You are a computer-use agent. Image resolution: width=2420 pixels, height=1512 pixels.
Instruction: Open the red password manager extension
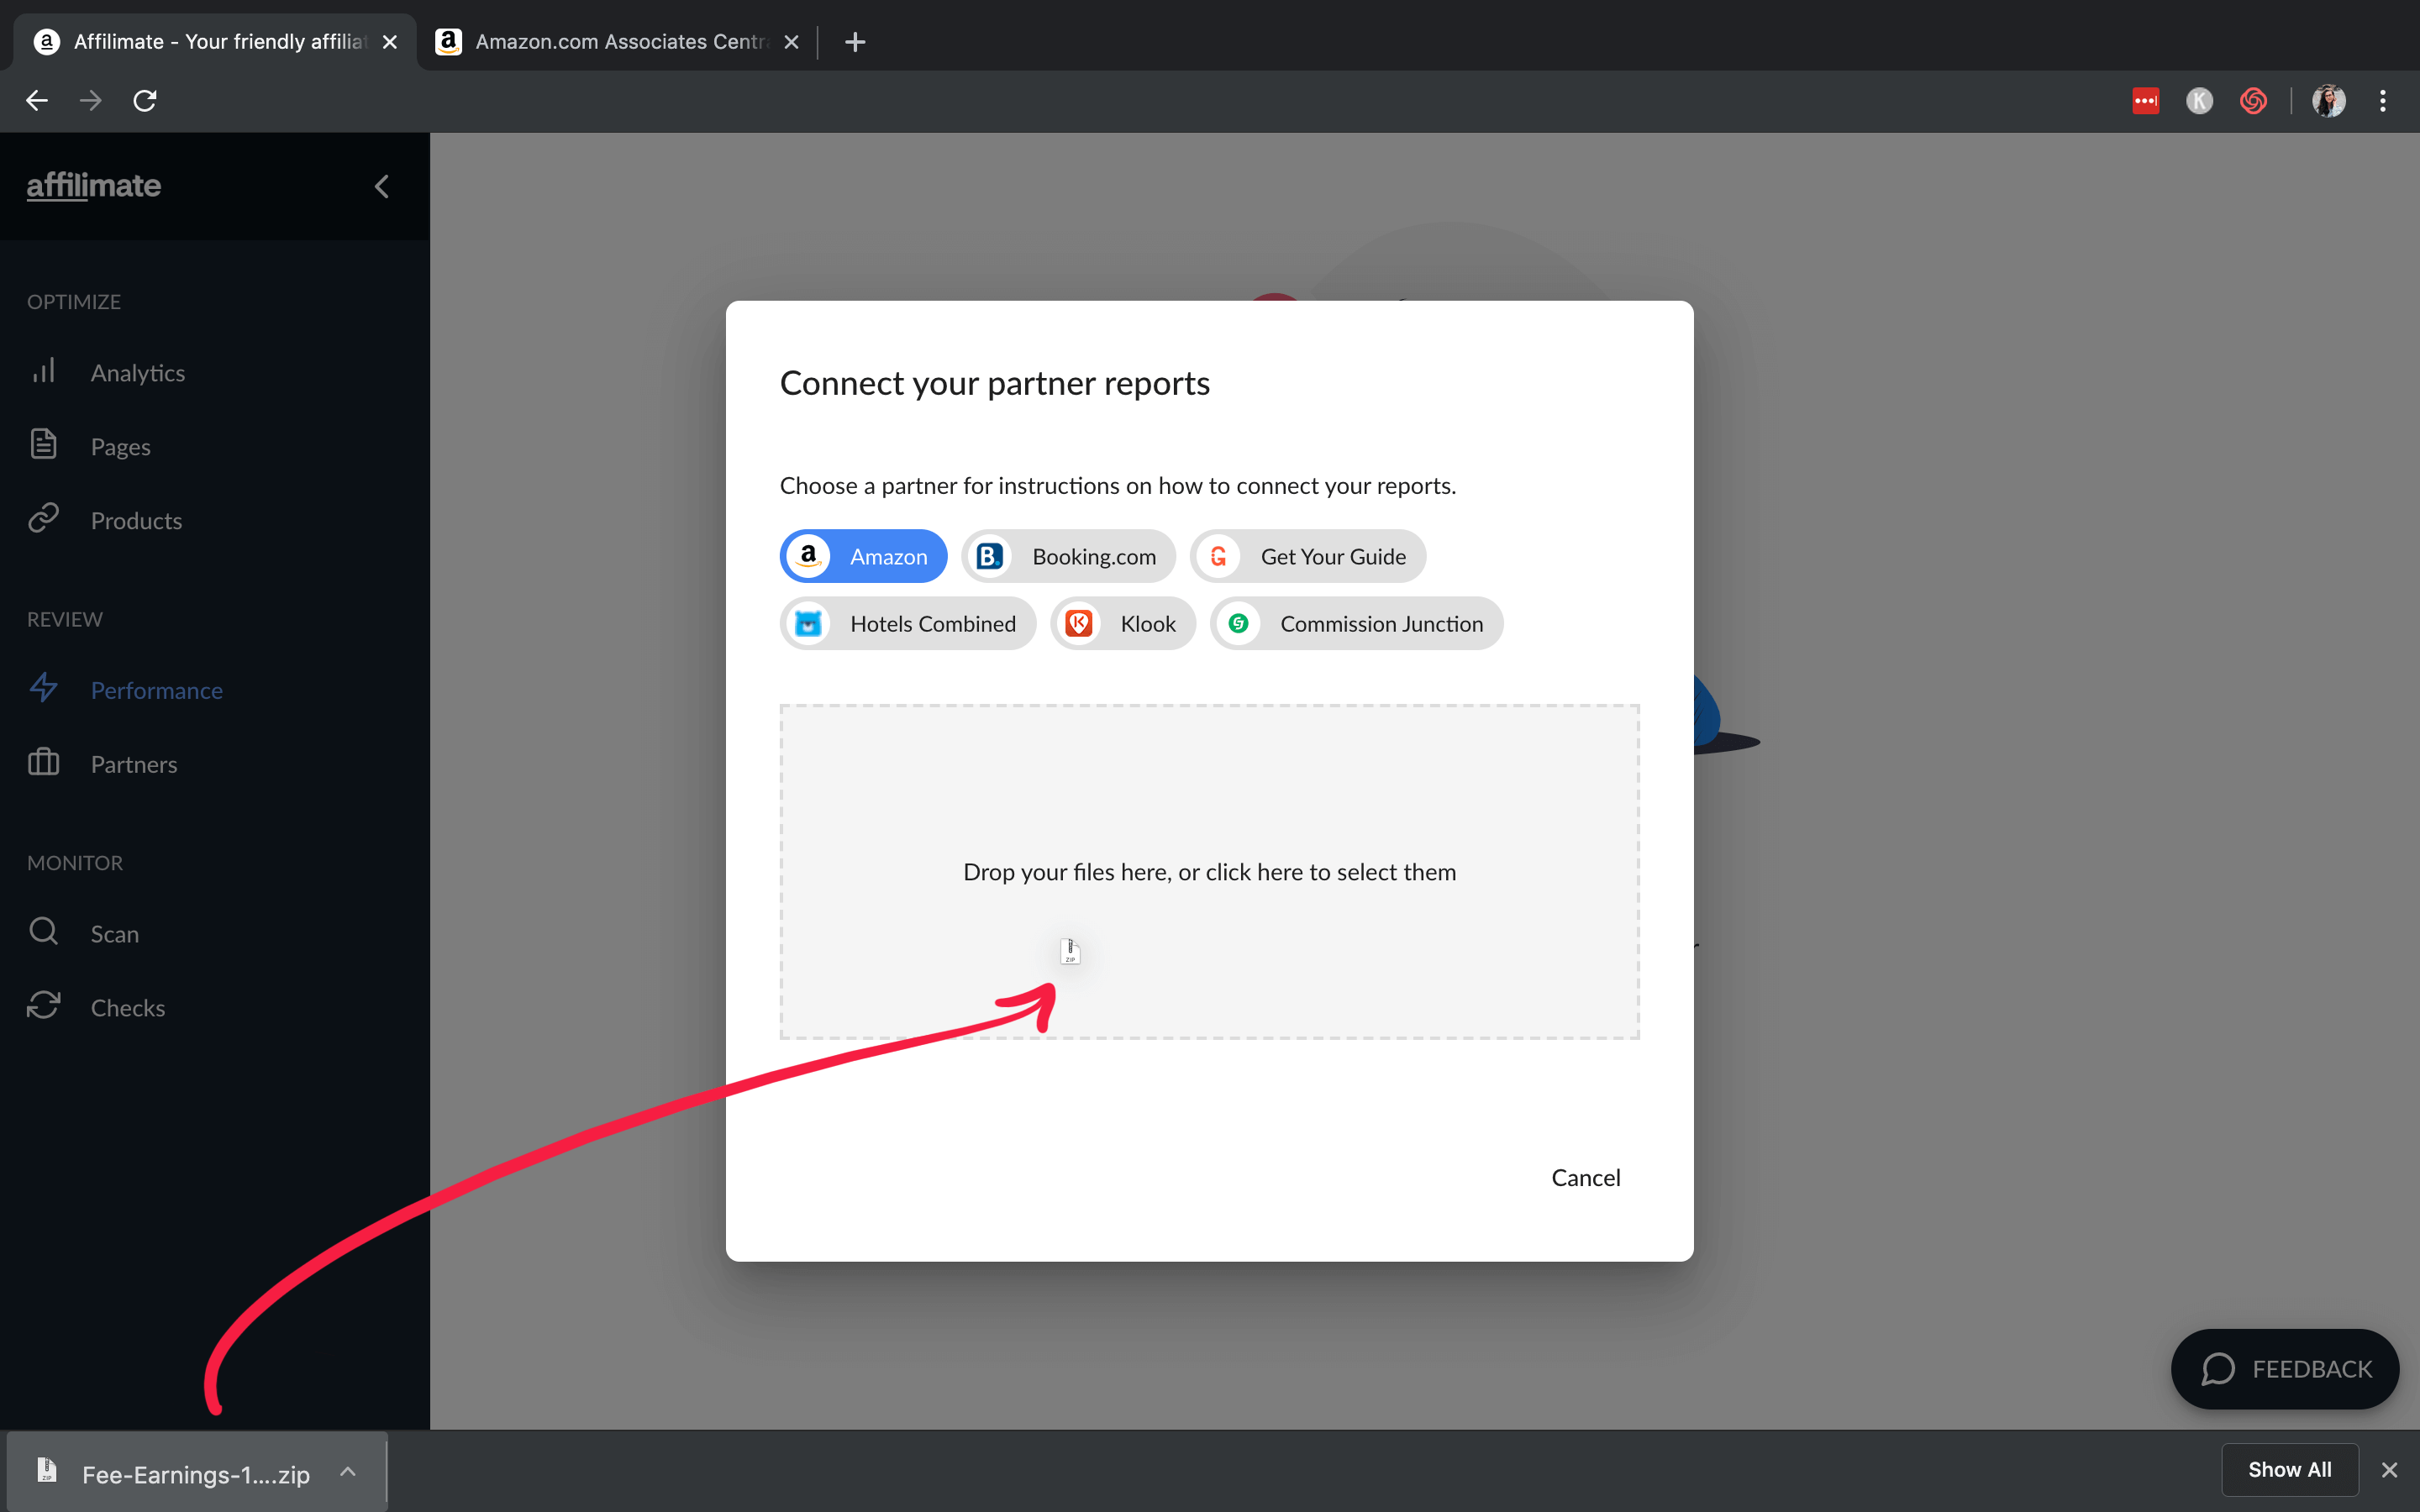[2145, 100]
